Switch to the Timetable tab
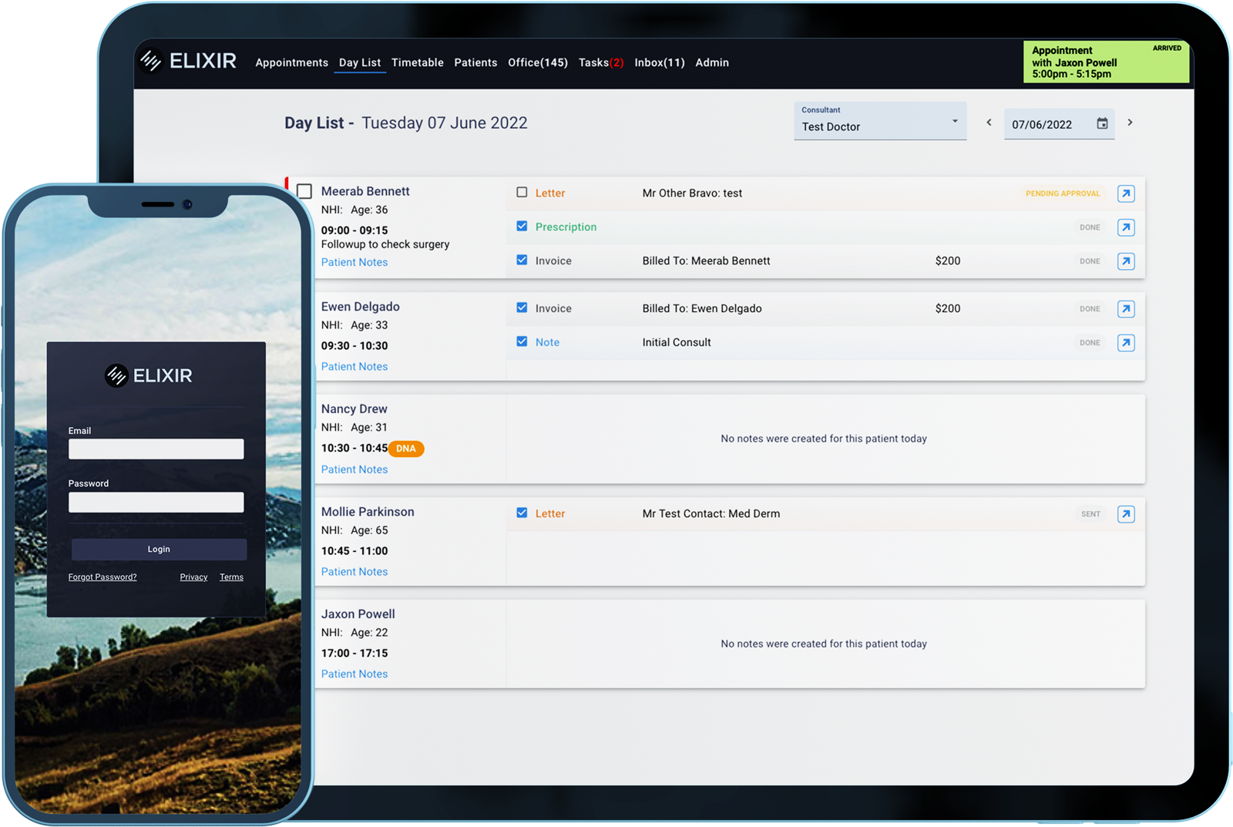1233x827 pixels. pos(417,62)
